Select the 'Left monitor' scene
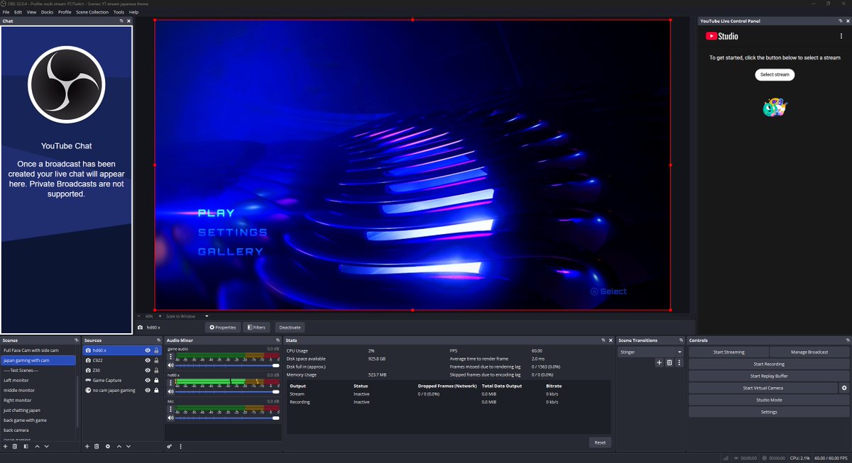Screen dimensions: 852x463 tap(38, 380)
